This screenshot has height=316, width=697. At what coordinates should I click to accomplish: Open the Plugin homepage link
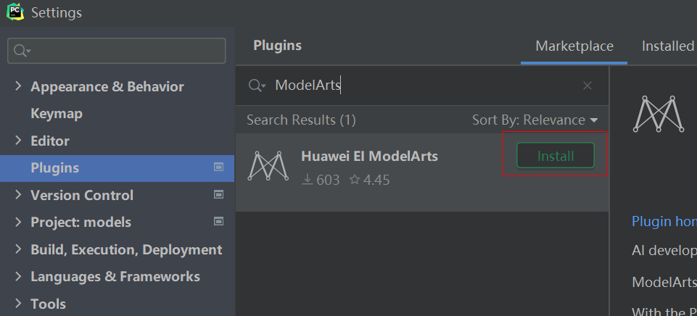pyautogui.click(x=664, y=221)
